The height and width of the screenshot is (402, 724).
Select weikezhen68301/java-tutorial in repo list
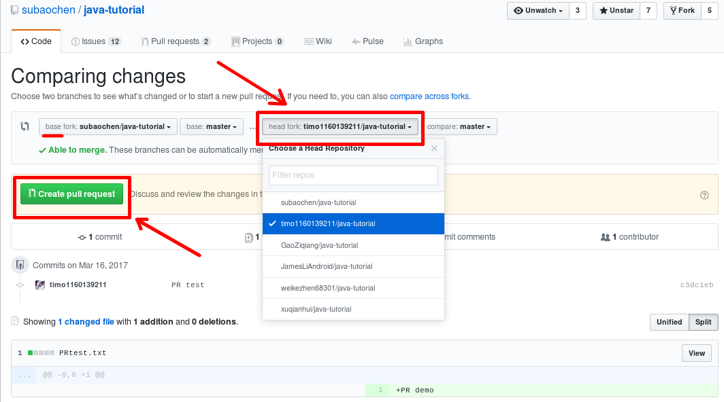click(x=353, y=288)
